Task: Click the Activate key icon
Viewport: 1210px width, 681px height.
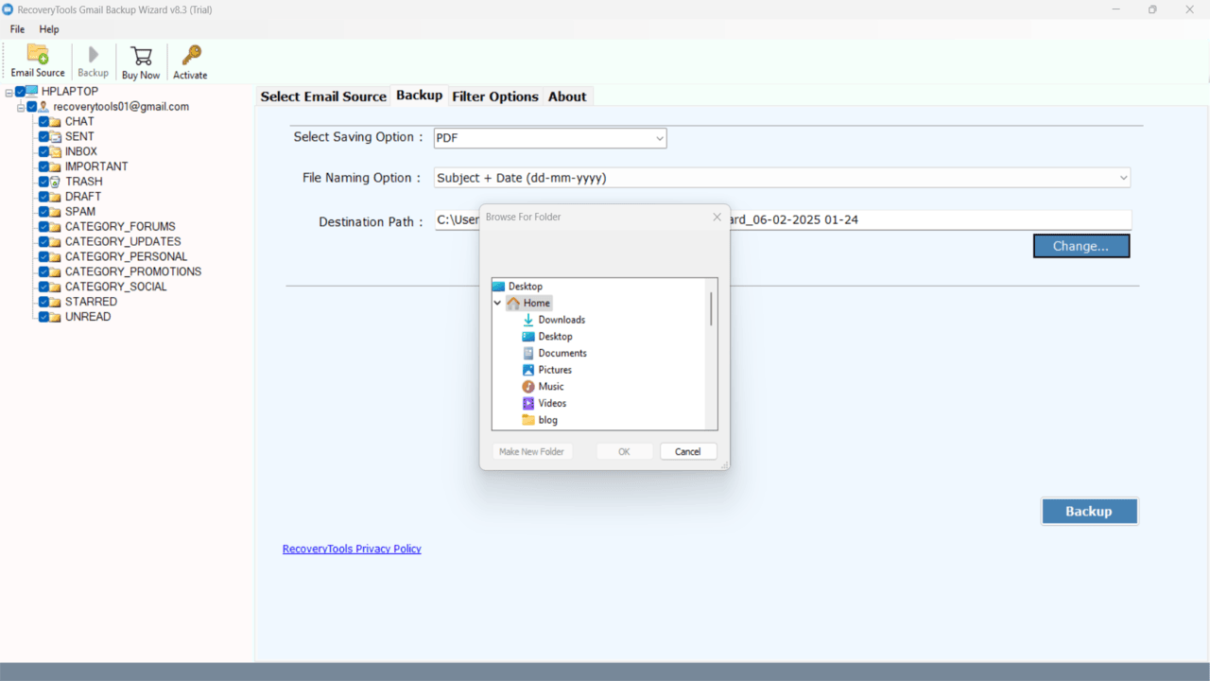Action: click(x=190, y=55)
